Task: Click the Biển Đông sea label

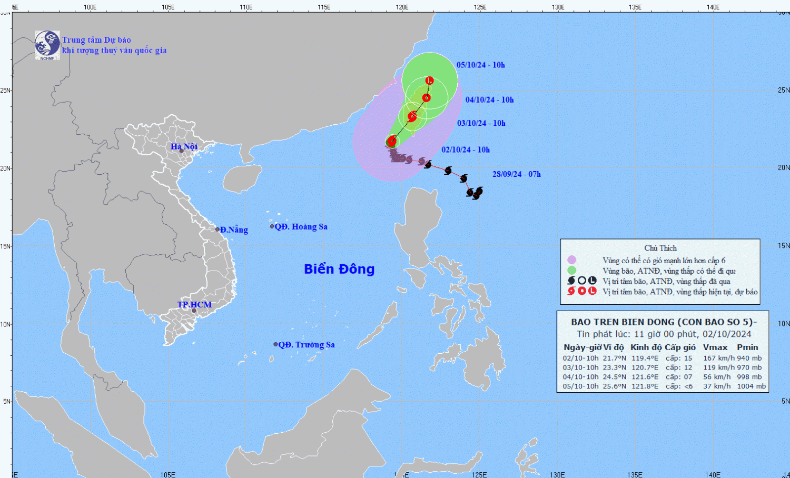Action: 339,269
